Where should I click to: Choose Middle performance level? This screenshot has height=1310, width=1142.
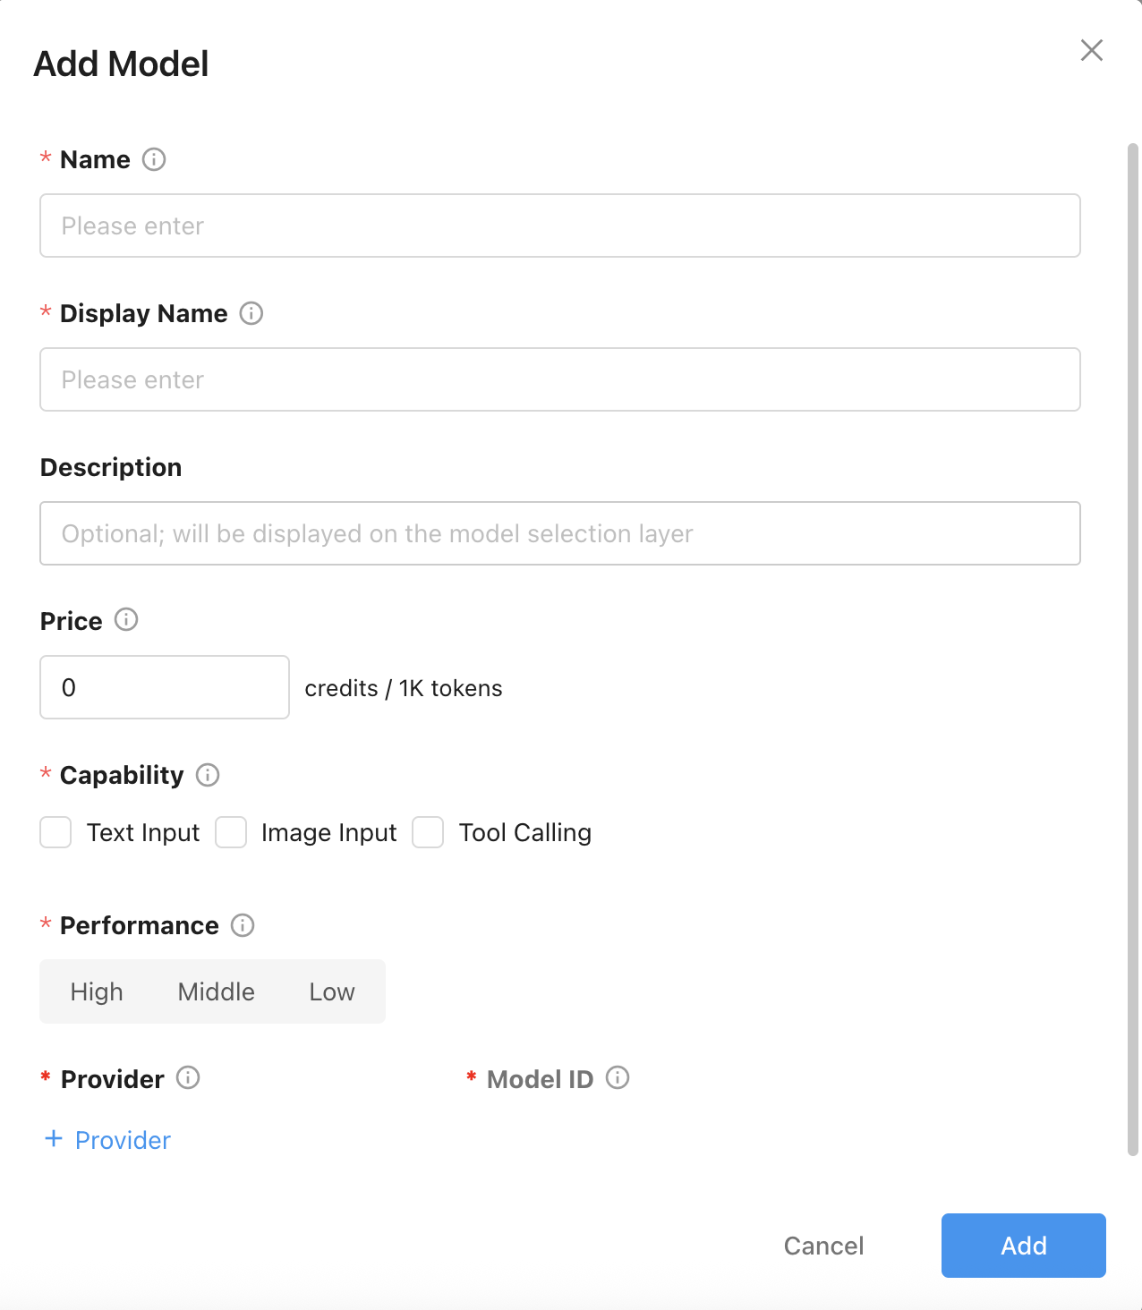[216, 991]
